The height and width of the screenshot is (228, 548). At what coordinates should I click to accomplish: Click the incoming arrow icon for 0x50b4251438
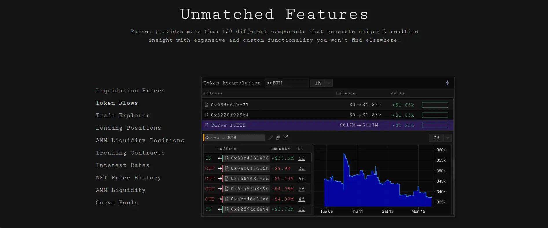coord(220,158)
